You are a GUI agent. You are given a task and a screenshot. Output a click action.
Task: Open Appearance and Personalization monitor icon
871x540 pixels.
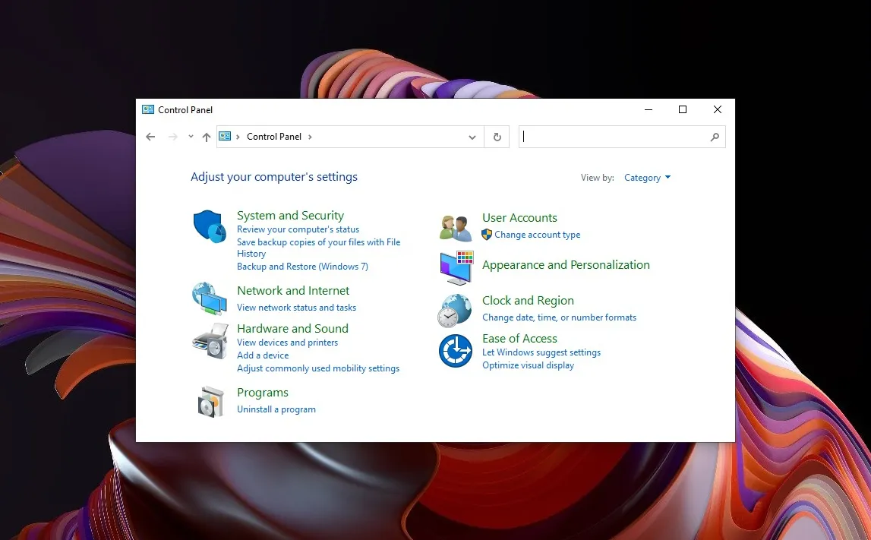click(456, 267)
